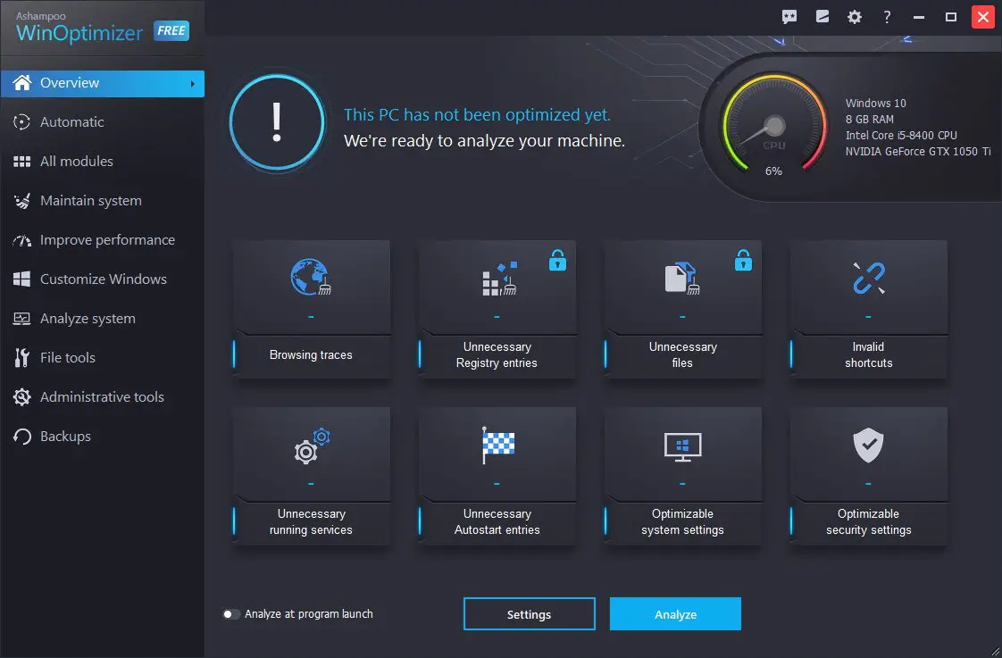Switch to Maintain system section
The image size is (1002, 658).
pos(89,200)
